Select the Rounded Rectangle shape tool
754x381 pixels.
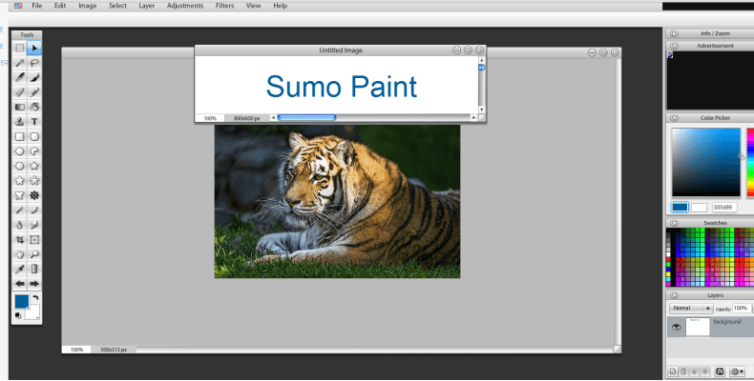pos(34,137)
